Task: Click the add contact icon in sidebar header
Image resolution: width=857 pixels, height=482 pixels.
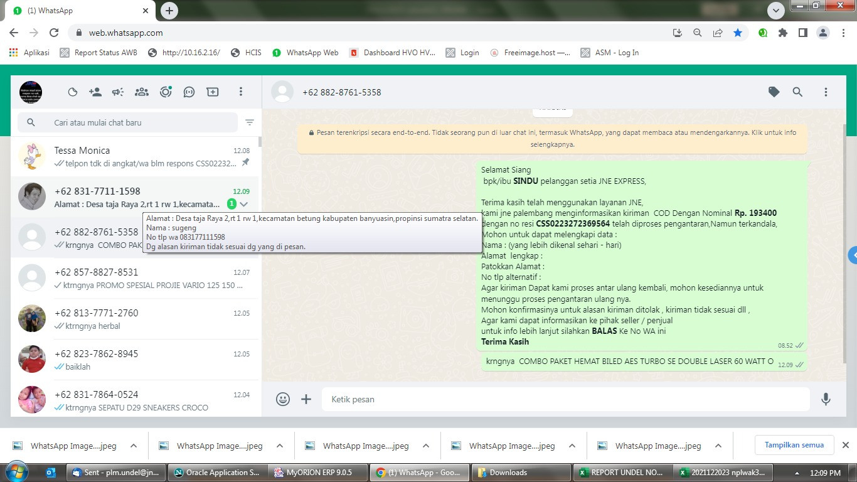Action: tap(95, 92)
